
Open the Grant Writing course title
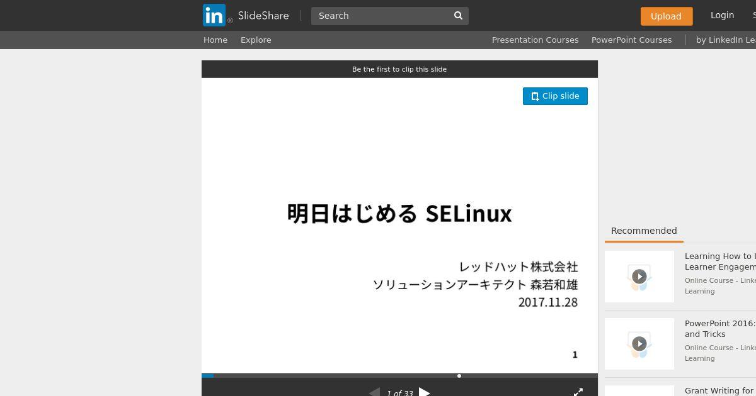coord(720,391)
